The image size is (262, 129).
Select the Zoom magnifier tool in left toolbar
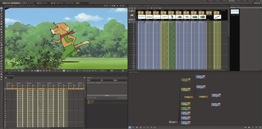1,71
